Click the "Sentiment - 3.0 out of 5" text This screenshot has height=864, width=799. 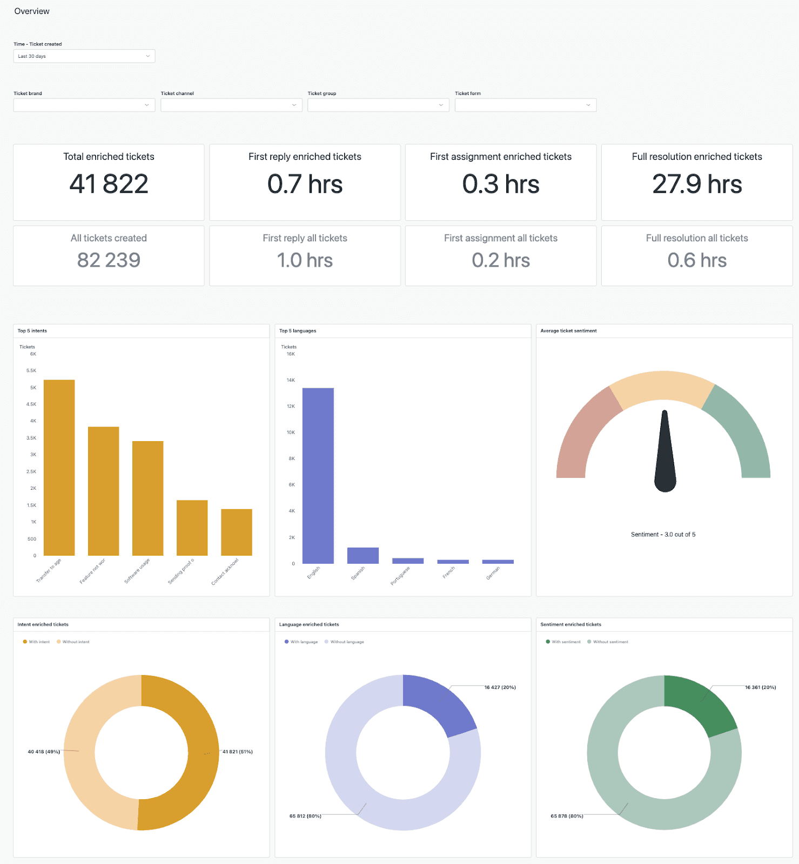pos(663,535)
